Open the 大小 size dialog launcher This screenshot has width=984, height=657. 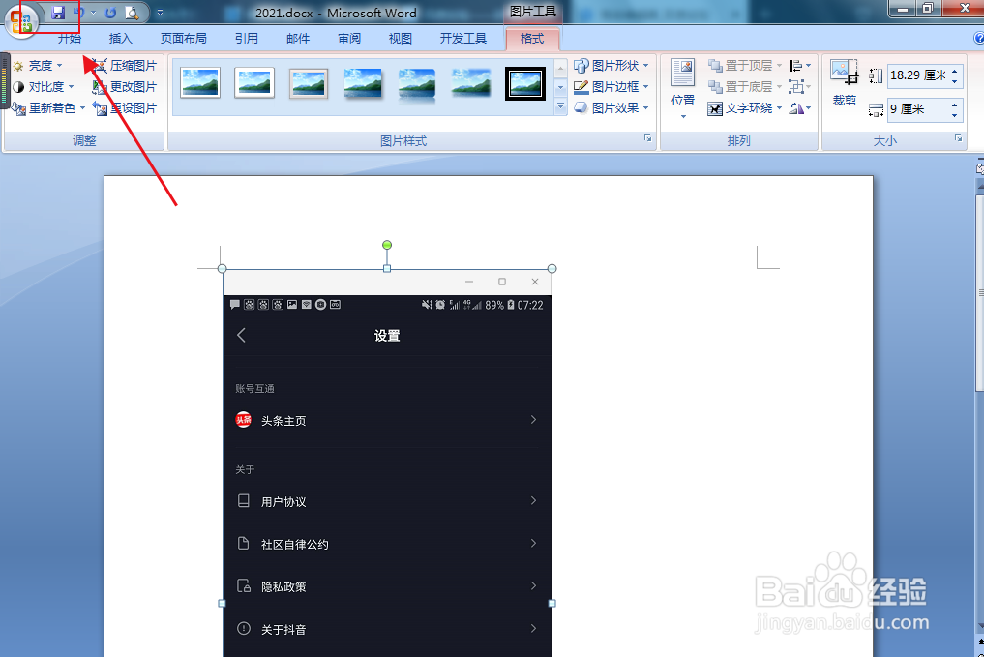(958, 138)
